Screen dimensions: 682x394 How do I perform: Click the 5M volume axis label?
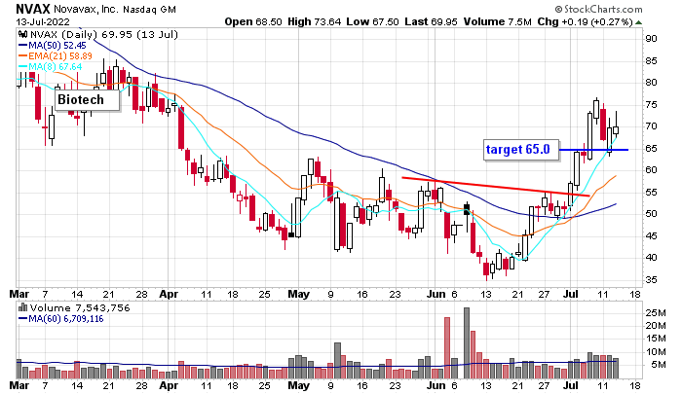(x=658, y=364)
